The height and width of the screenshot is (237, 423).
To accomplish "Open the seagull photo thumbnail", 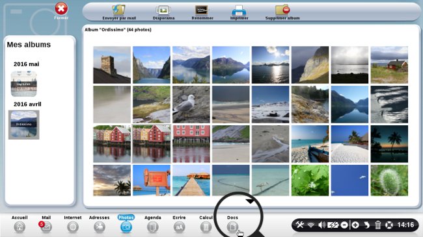I will [x=191, y=105].
